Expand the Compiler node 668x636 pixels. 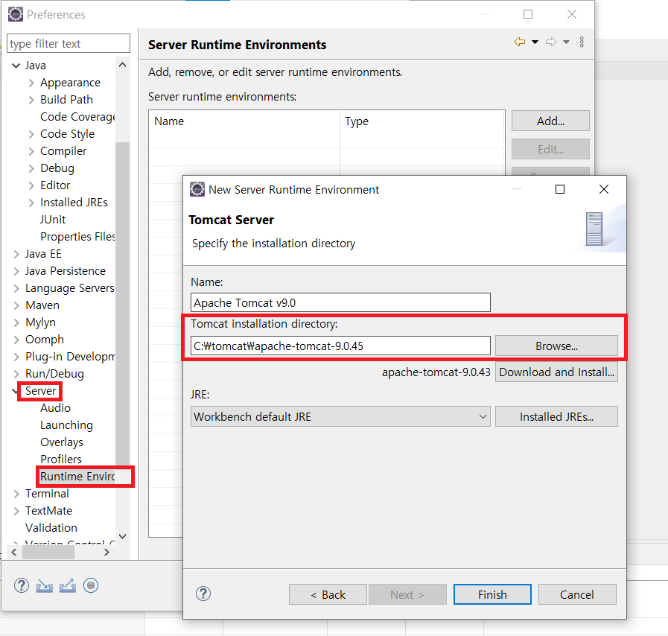pyautogui.click(x=31, y=151)
